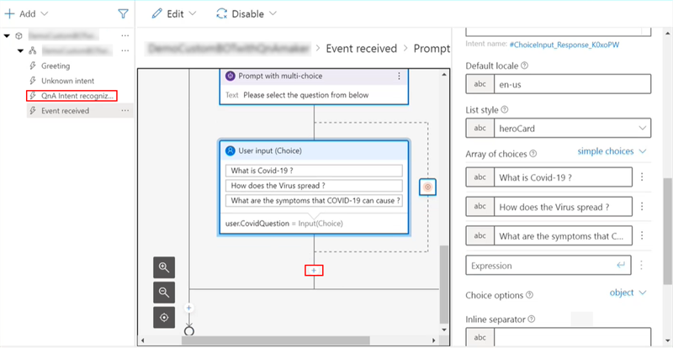Viewport: 673px width, 348px height.
Task: Open the Choice options object dropdown
Action: pos(628,293)
